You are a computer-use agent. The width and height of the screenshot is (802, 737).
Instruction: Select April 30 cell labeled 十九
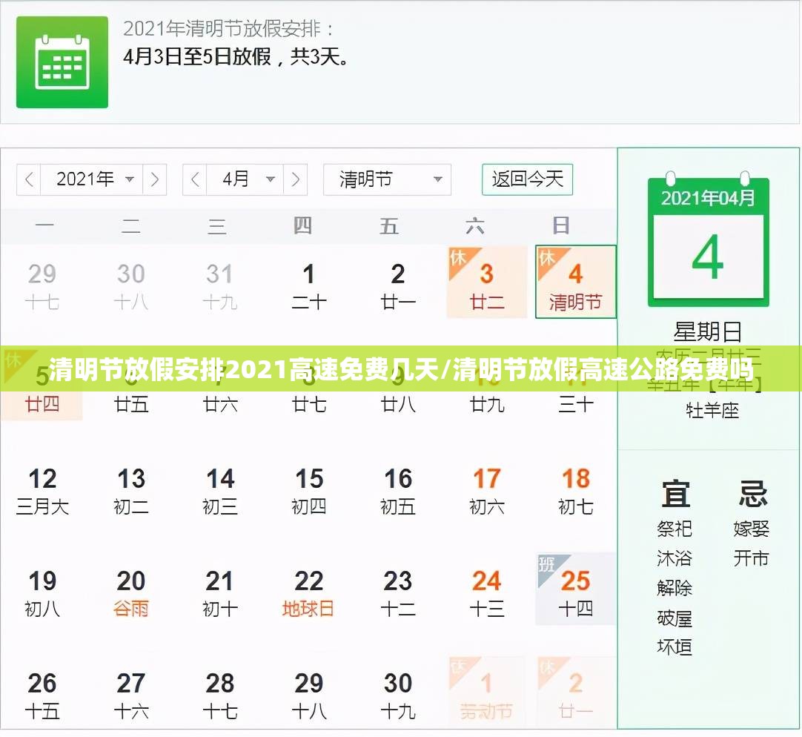tap(398, 695)
